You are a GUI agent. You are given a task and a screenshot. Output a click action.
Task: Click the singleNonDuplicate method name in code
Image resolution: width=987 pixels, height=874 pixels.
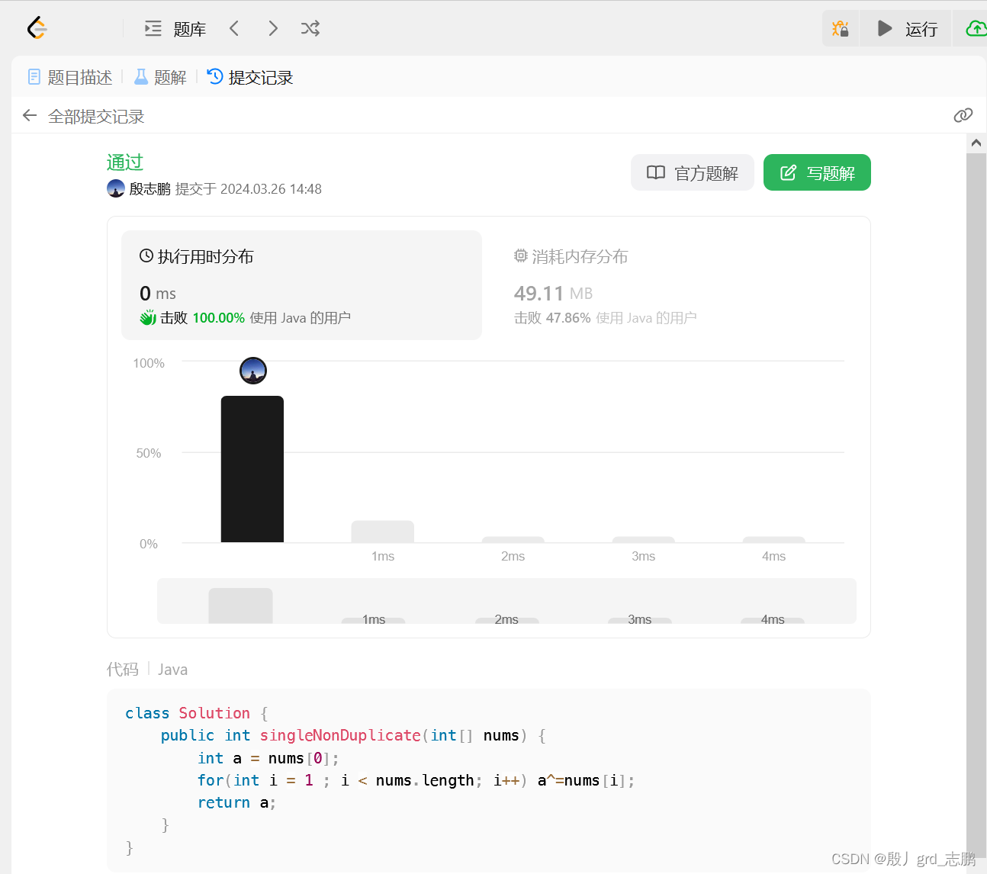[x=340, y=735]
